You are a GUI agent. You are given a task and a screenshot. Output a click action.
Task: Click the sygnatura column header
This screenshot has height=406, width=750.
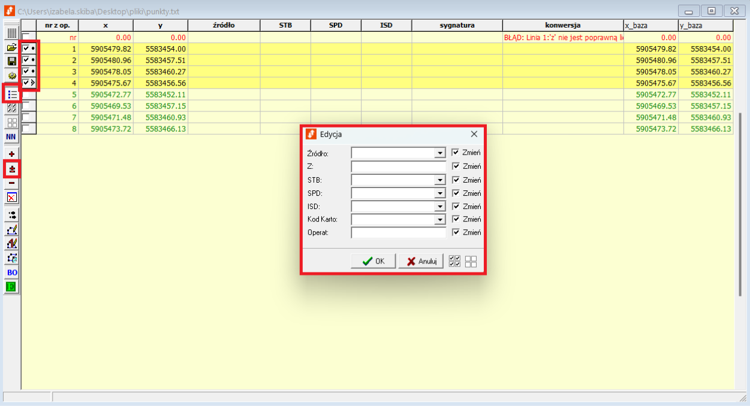457,25
